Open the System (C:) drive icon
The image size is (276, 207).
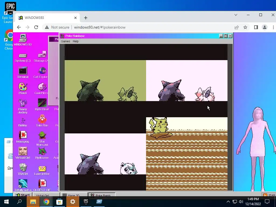(23, 58)
